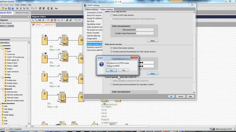Click No in the STOP mode dialog
Image resolution: width=236 pixels, height=132 pixels.
coord(124,70)
